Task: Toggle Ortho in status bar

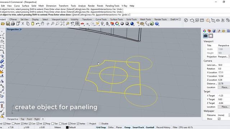Action: (x=111, y=128)
